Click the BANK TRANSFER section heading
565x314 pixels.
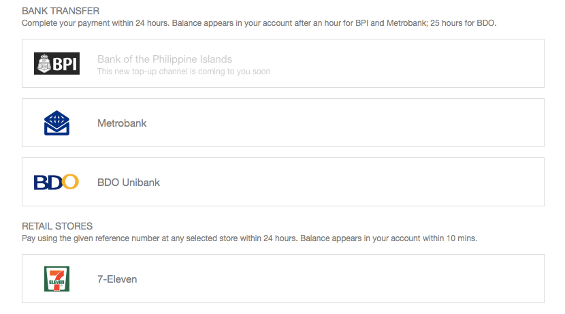coord(61,11)
